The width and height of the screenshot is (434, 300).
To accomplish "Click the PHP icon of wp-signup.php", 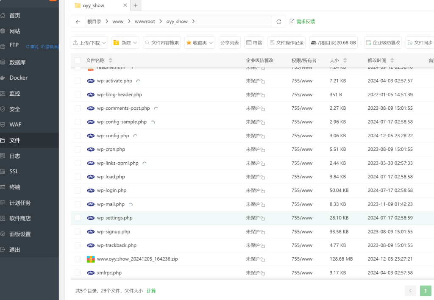I will coord(91,232).
